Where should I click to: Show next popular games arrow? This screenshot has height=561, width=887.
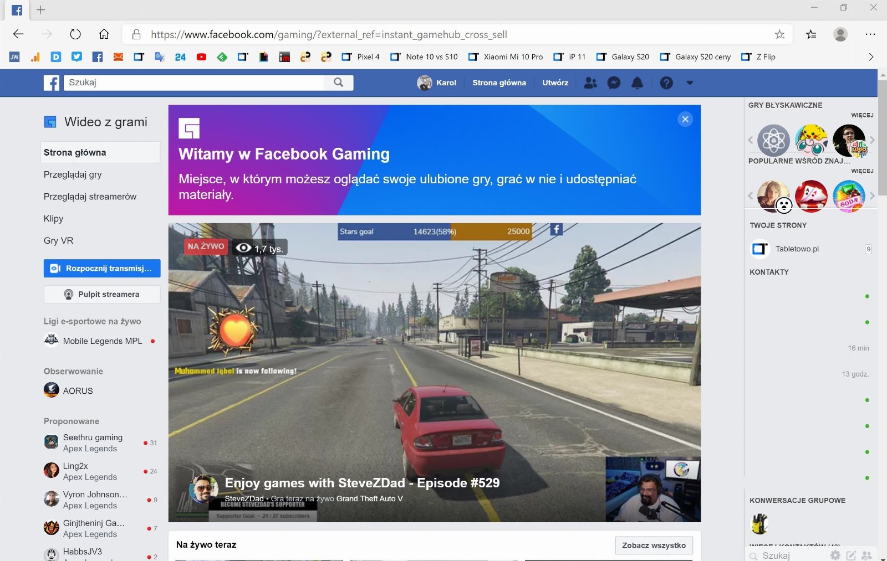coord(872,195)
